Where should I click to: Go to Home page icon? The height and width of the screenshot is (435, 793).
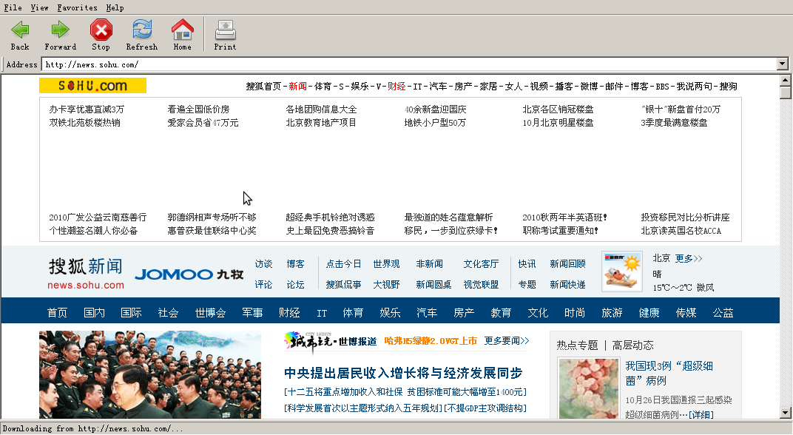(x=183, y=30)
